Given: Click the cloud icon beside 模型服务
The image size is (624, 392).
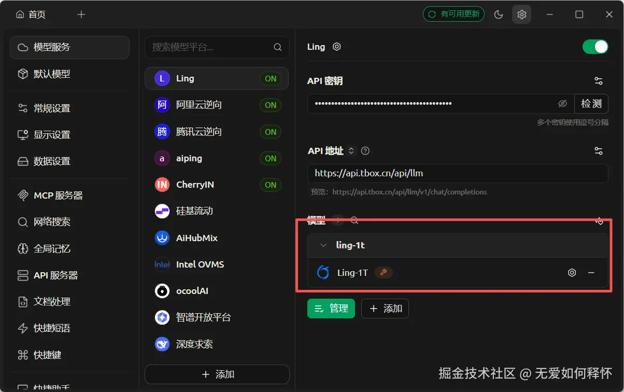Looking at the screenshot, I should coord(23,47).
